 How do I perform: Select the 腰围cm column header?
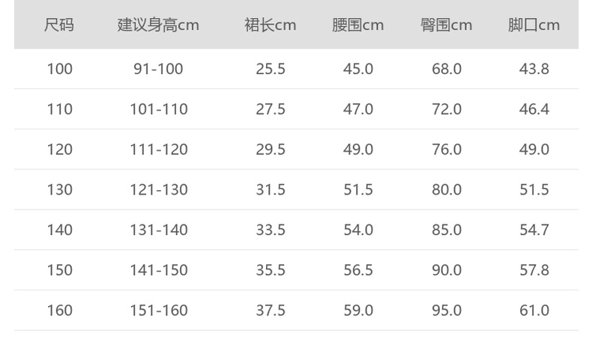point(358,25)
